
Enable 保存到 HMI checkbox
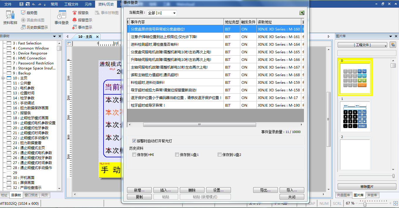134,155
